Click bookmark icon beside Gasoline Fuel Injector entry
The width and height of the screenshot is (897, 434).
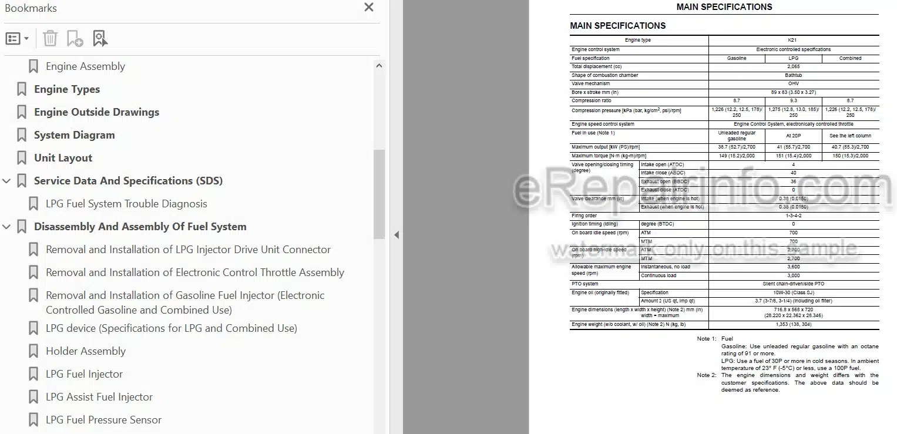tap(33, 295)
